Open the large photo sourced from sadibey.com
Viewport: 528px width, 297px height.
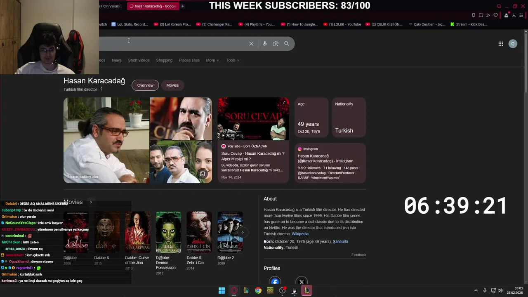[x=106, y=140]
